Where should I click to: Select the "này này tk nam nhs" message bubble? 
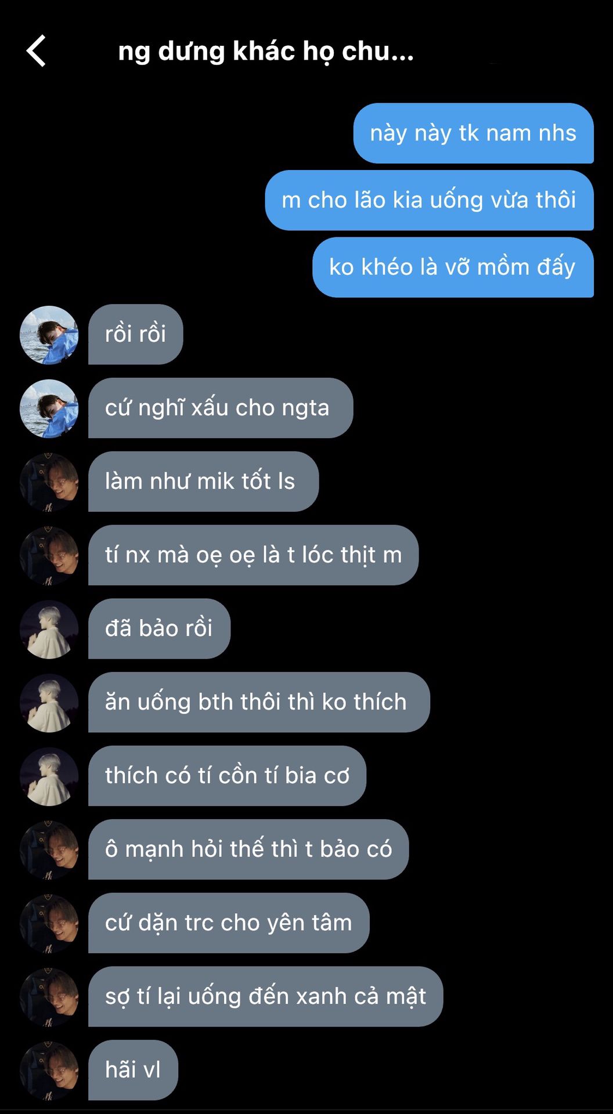pyautogui.click(x=474, y=133)
